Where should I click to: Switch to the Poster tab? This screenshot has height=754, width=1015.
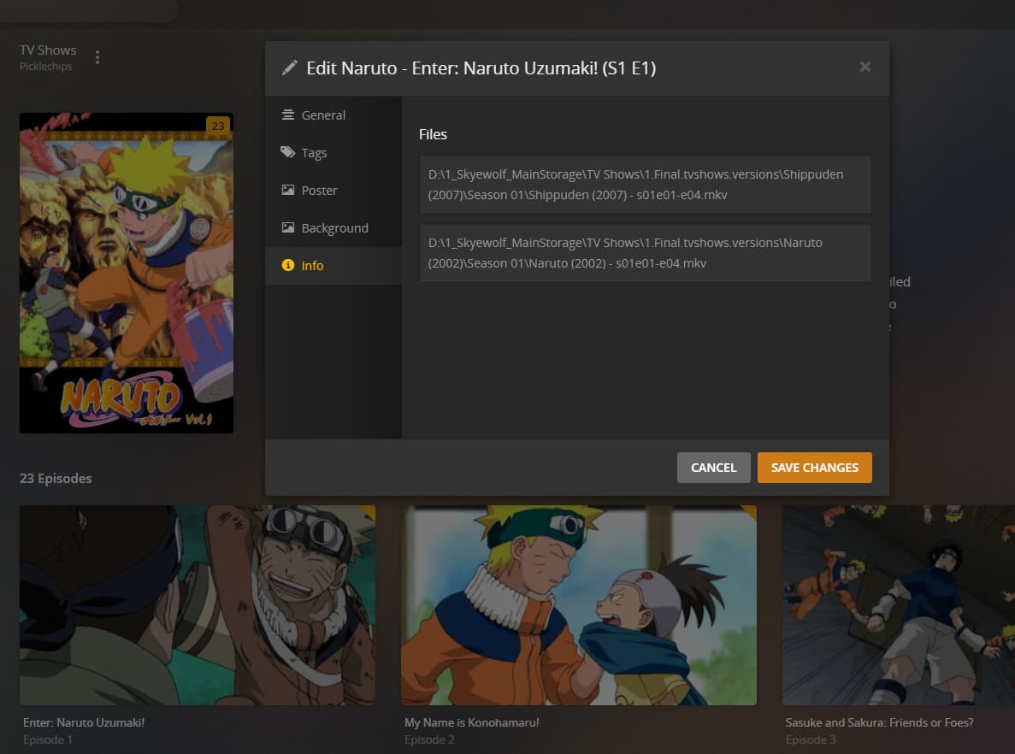click(319, 190)
